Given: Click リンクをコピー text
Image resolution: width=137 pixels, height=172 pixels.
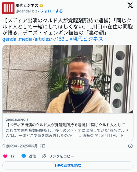Looking at the screenshot, I should [x=62, y=156].
